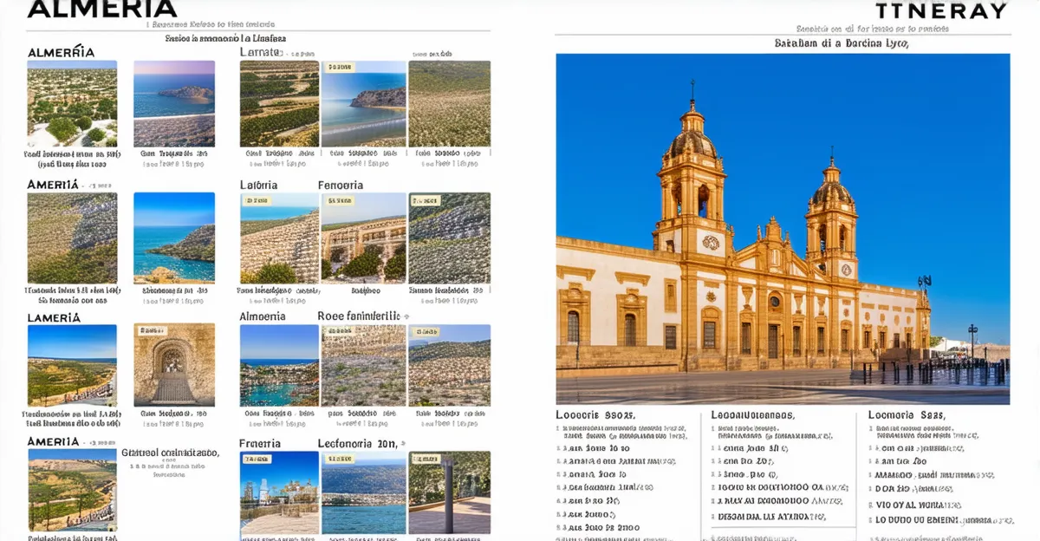Open the beach cliff thumbnail in Larnate row
Image resolution: width=1040 pixels, height=541 pixels.
coord(363,103)
